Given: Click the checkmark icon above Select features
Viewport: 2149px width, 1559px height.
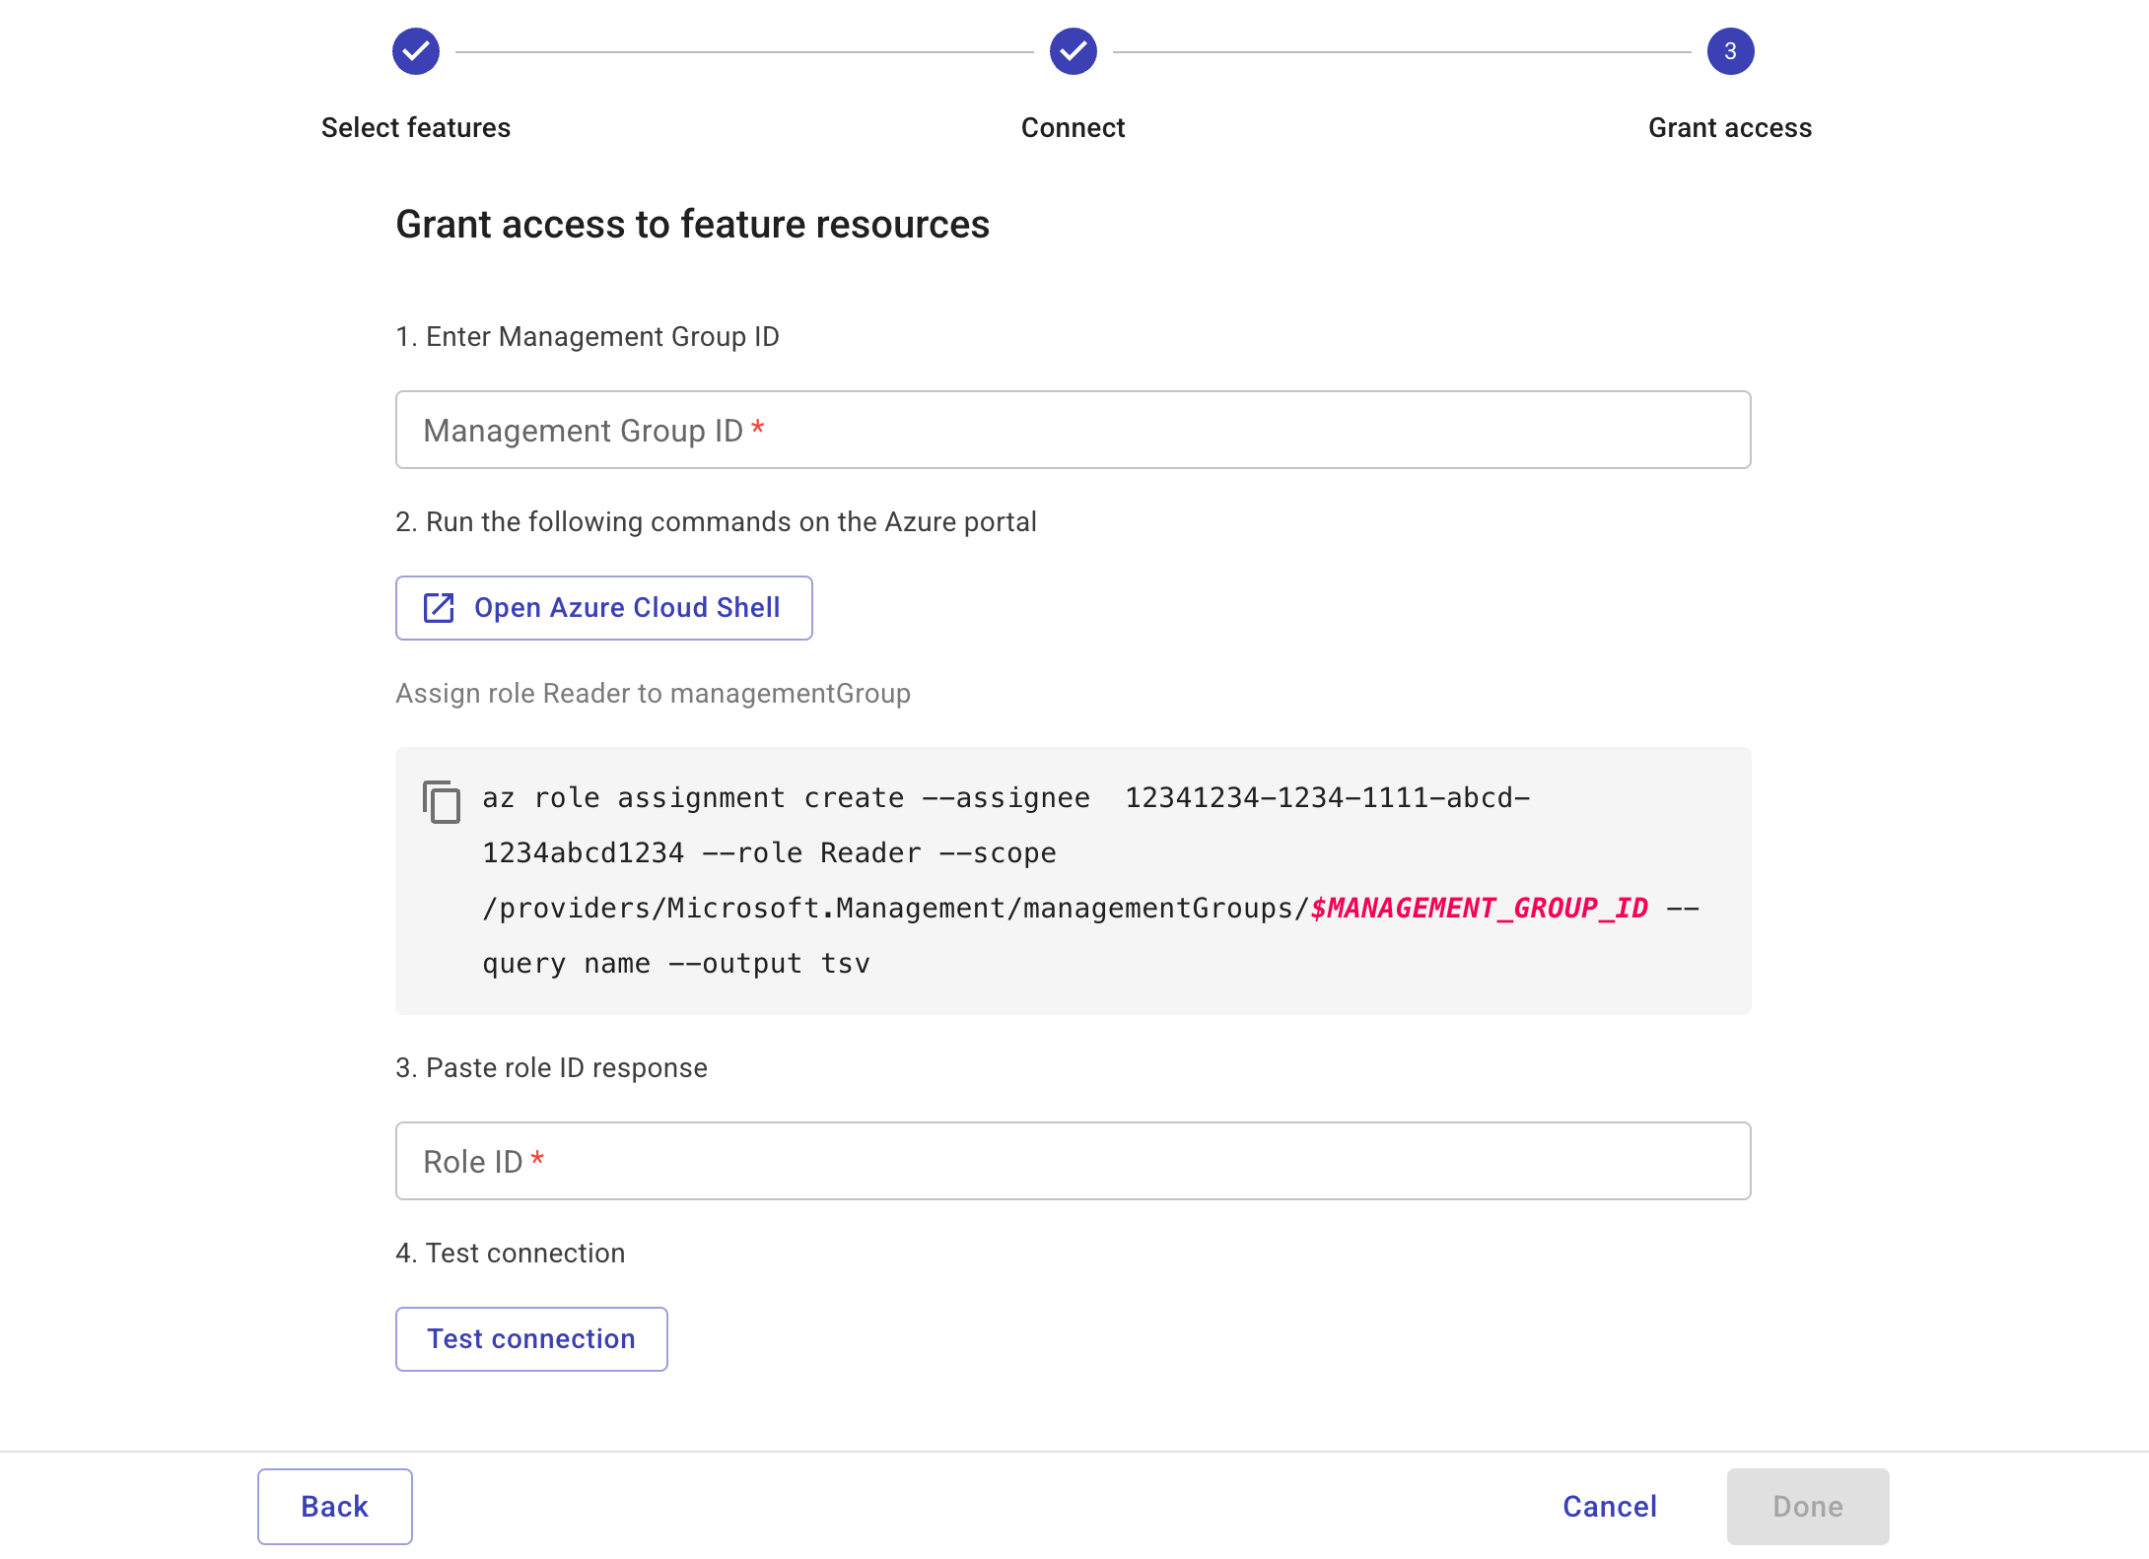Looking at the screenshot, I should [415, 50].
